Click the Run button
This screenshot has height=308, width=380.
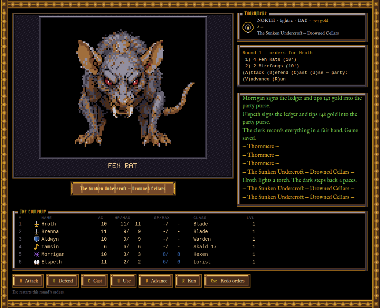tap(188, 281)
